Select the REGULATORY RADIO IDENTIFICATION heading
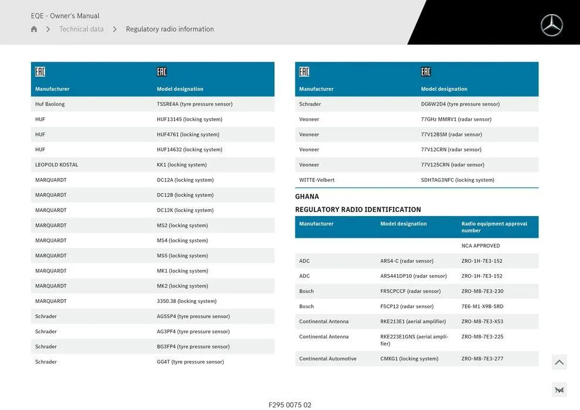580x410 pixels. tap(358, 210)
